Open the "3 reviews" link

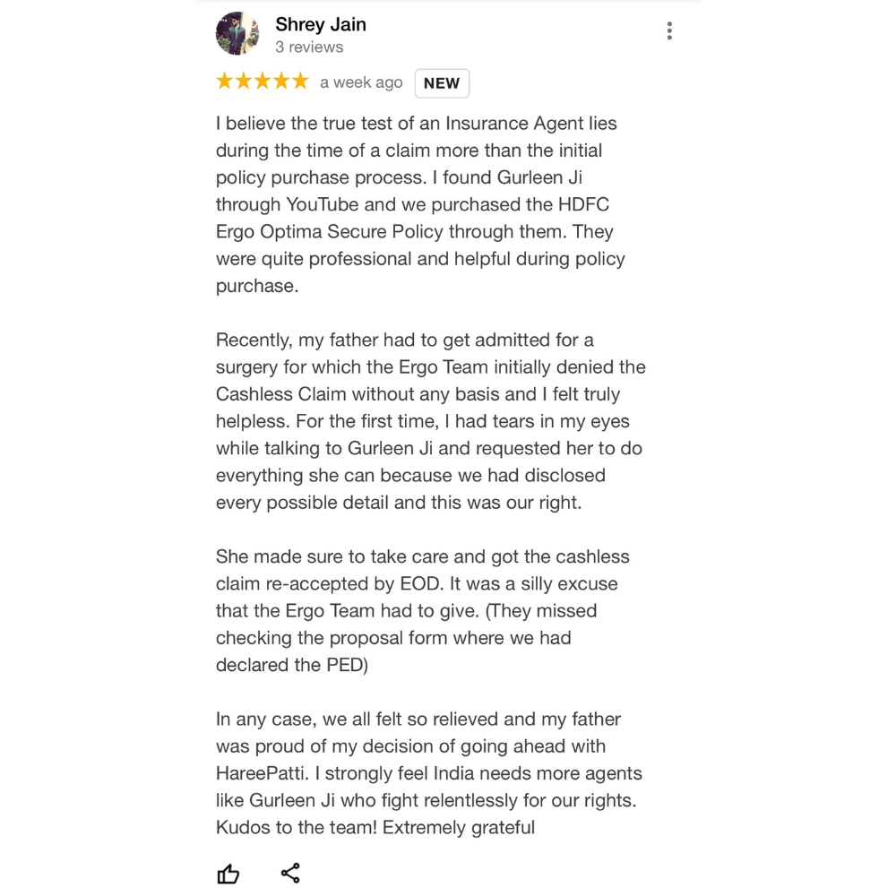click(309, 47)
